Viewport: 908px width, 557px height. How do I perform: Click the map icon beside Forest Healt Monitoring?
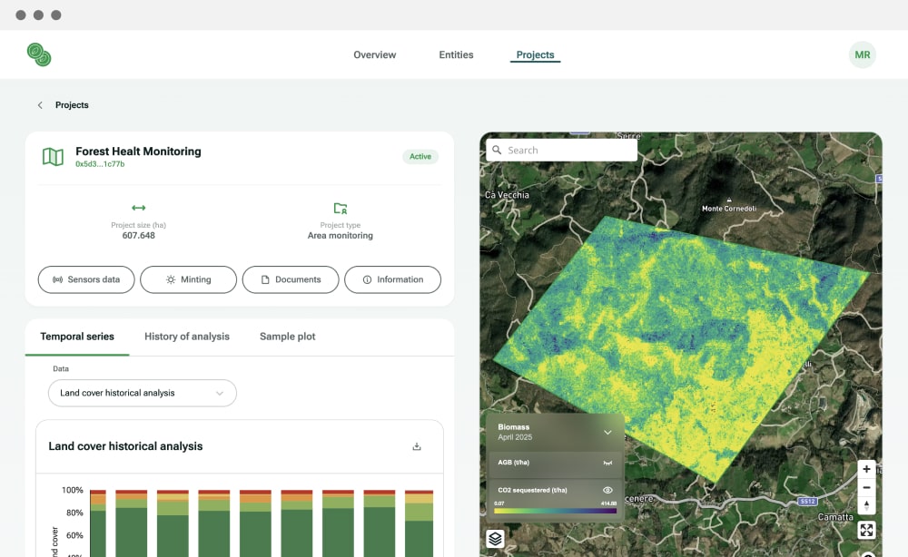pos(53,157)
